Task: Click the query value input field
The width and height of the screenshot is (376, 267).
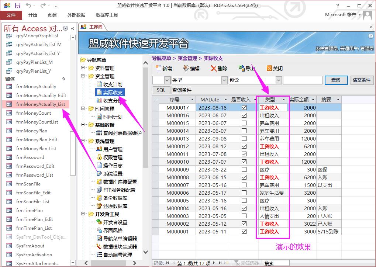Action: 303,80
